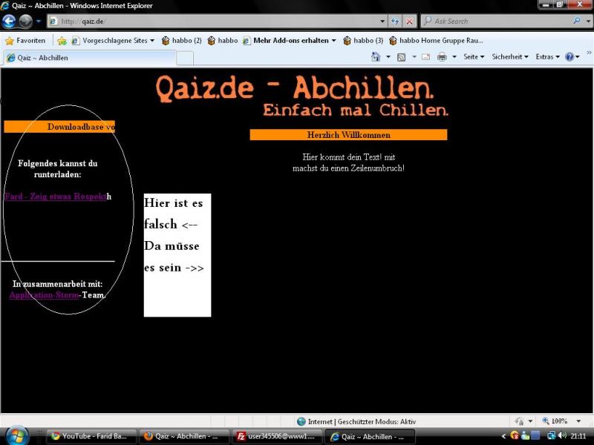Click the red Stop loading icon

[x=409, y=22]
